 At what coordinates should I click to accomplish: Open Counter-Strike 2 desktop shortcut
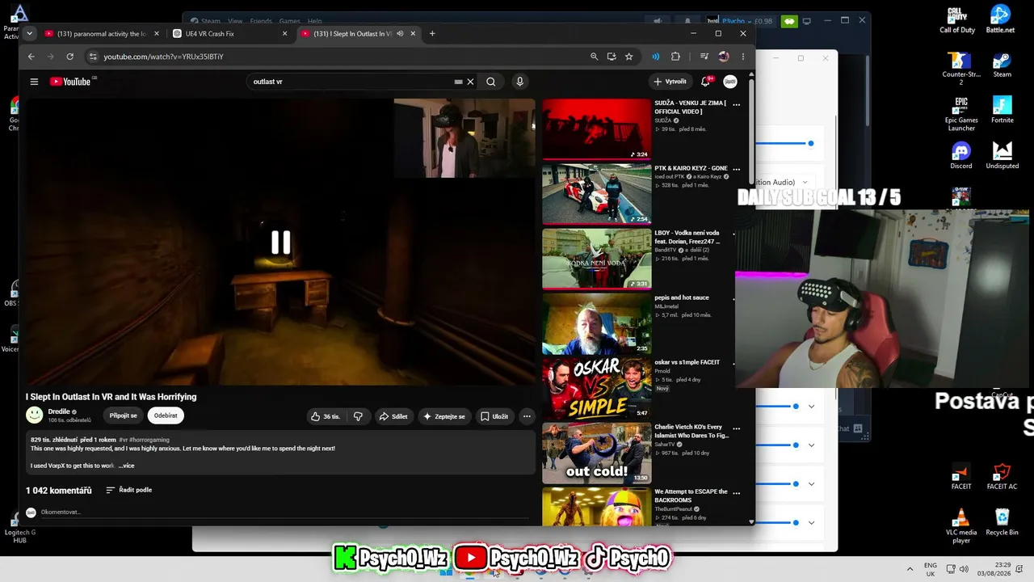(961, 69)
